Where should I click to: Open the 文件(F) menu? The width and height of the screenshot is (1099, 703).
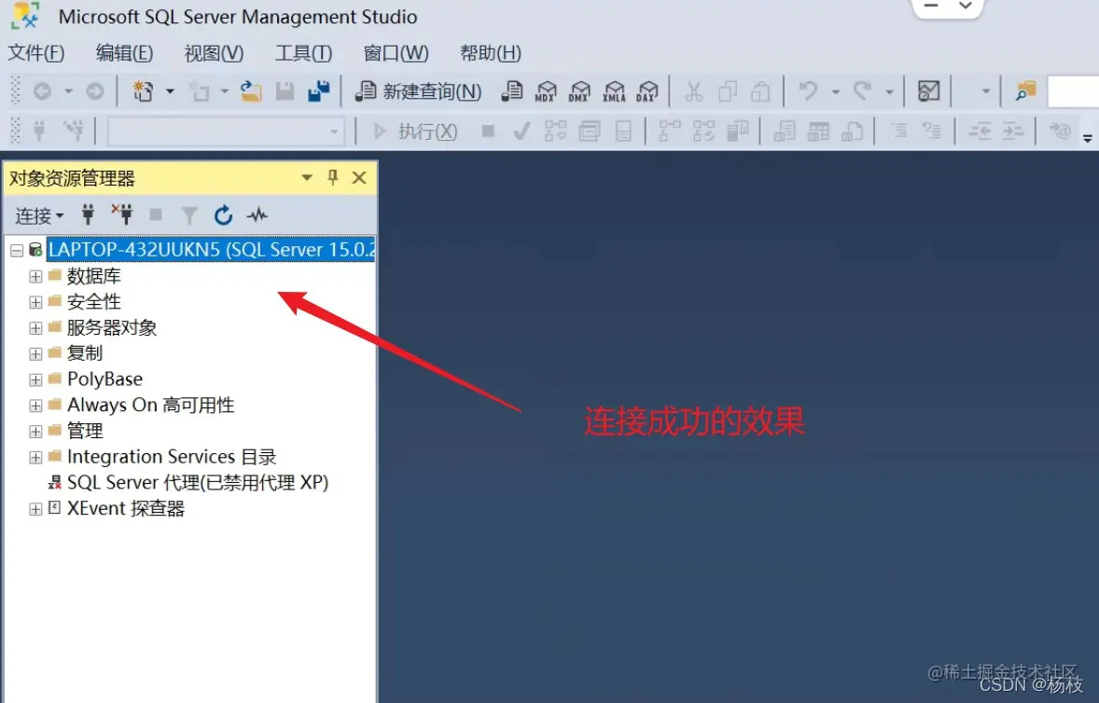point(35,52)
